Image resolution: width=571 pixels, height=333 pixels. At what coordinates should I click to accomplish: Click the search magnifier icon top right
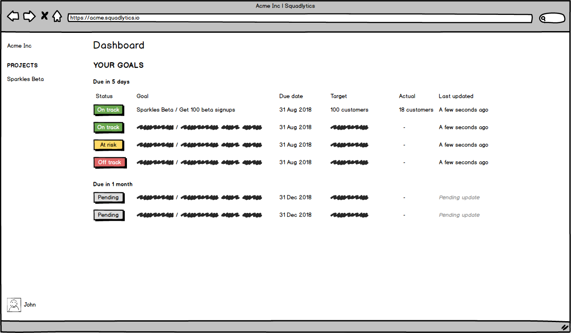[544, 18]
